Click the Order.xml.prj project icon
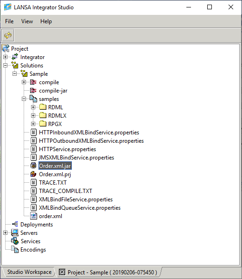Viewport: 242px width, 279px height. [33, 174]
